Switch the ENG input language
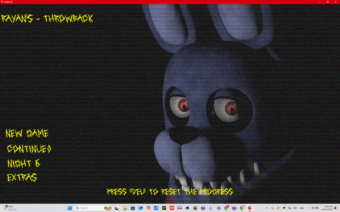The image size is (340, 212). pyautogui.click(x=302, y=208)
